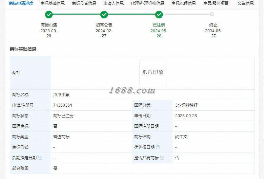The image size is (264, 179).
Task: Click the 商标状态 label cell
Action: 31,116
